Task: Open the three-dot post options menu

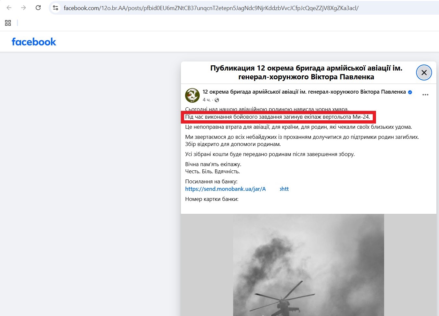Action: [x=425, y=95]
